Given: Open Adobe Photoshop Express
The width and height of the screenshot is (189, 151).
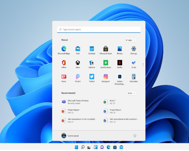Looking at the screenshot, I should click(x=120, y=79).
